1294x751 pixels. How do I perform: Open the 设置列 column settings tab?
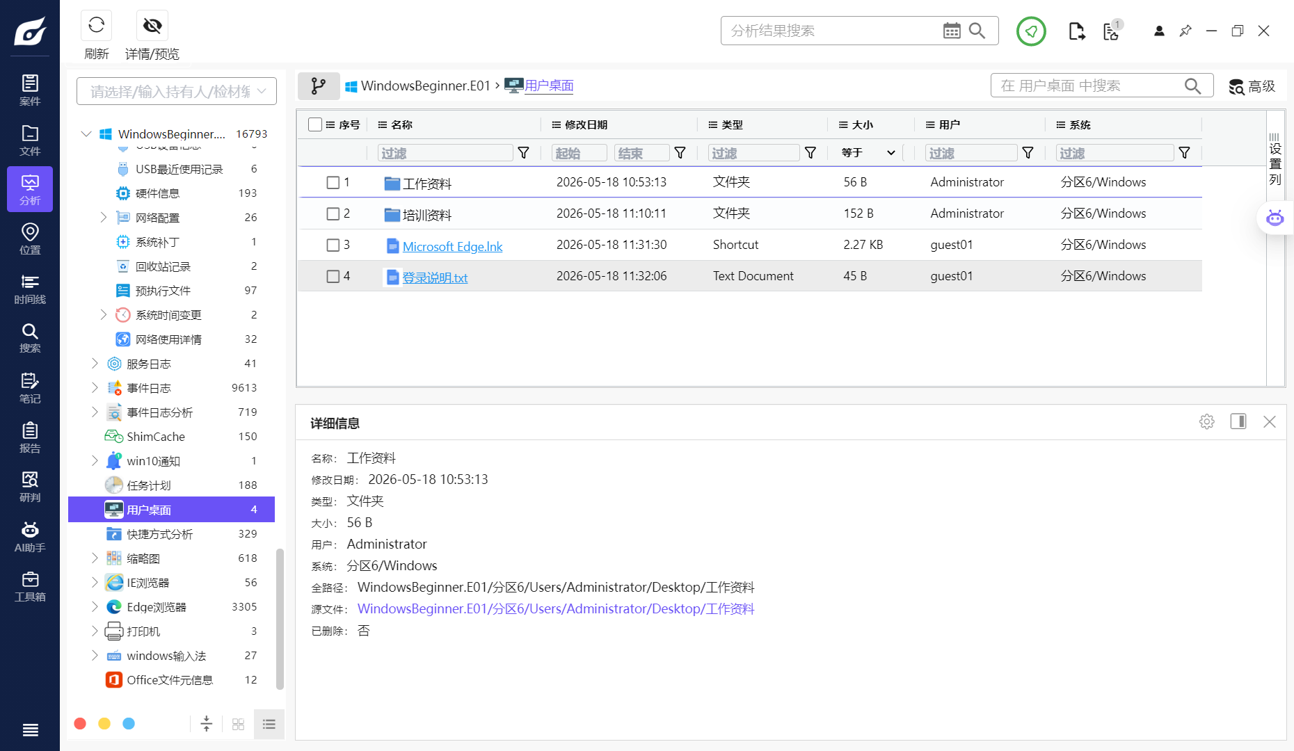click(1275, 159)
